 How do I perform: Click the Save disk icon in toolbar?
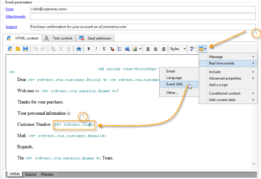tap(25, 49)
